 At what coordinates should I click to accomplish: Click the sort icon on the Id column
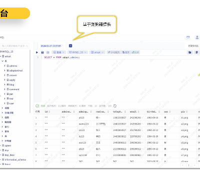click(x=49, y=111)
